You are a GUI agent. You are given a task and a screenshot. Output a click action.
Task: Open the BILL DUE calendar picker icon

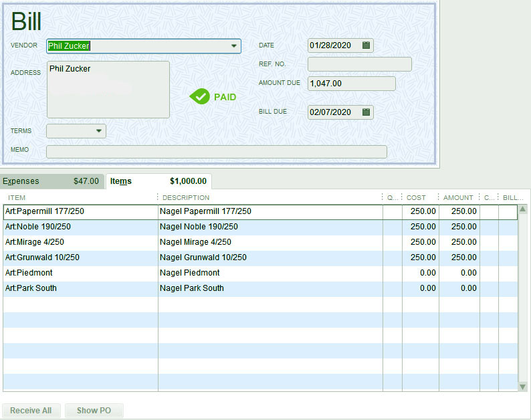366,112
